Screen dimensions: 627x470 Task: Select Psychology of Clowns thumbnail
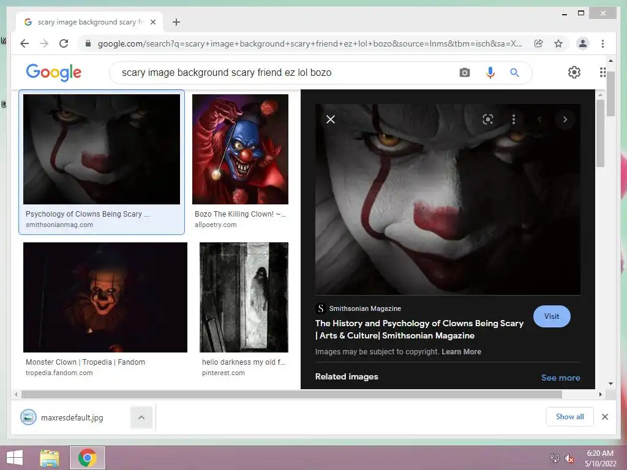(102, 149)
